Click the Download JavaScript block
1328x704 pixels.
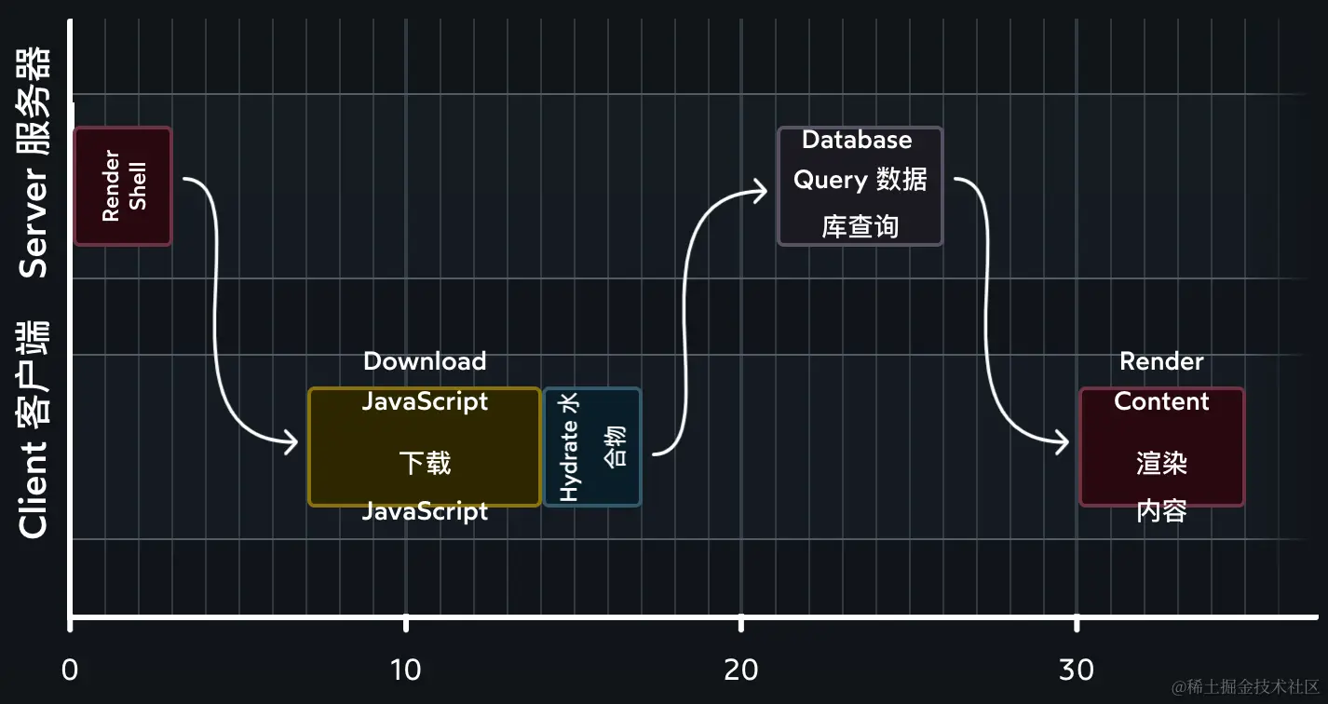pos(424,447)
